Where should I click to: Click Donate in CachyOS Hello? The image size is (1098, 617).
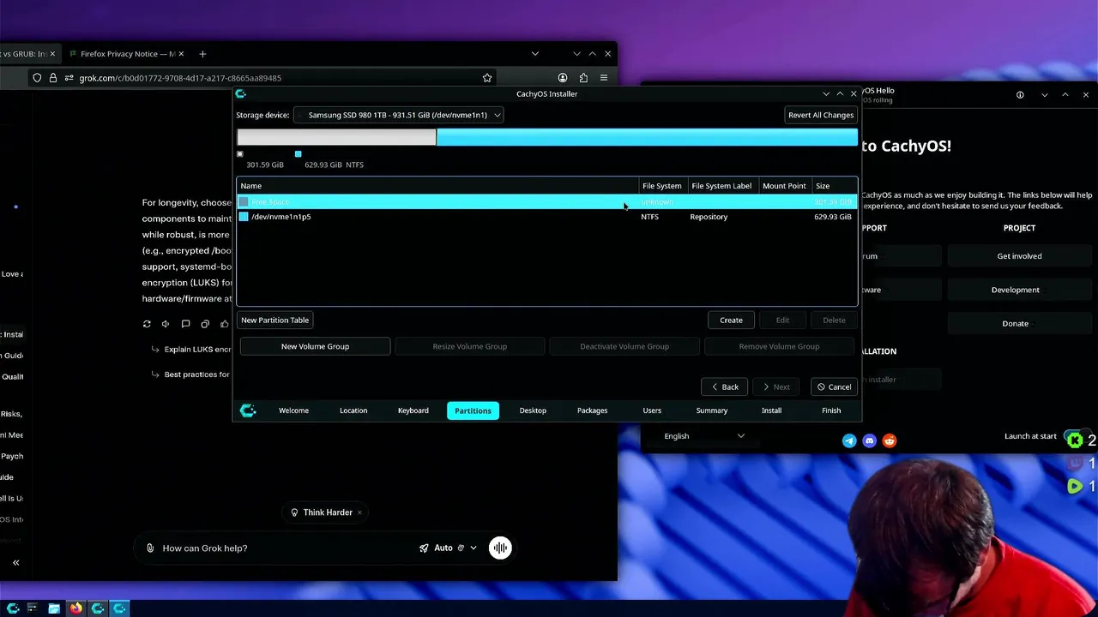pos(1019,324)
